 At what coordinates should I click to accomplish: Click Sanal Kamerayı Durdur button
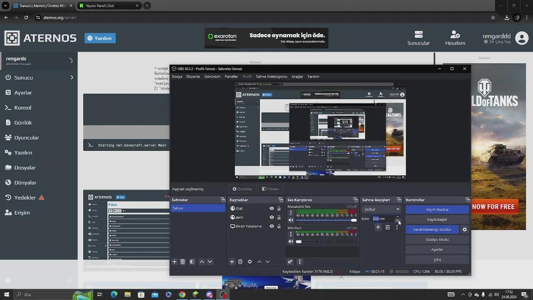(432, 230)
